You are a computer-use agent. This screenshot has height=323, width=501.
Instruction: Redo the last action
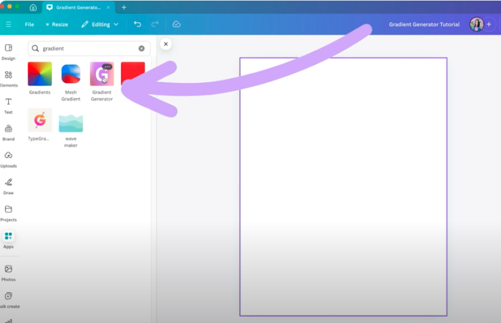(155, 24)
